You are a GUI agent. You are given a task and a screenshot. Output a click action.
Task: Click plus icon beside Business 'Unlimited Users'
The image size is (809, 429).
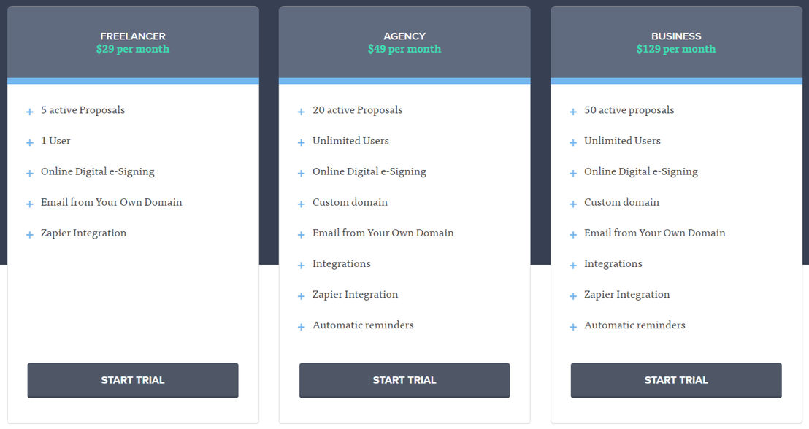point(573,143)
